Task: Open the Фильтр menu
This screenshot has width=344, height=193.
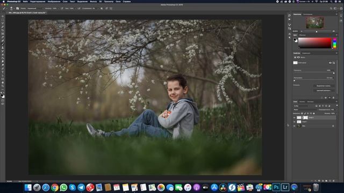Action: click(93, 1)
